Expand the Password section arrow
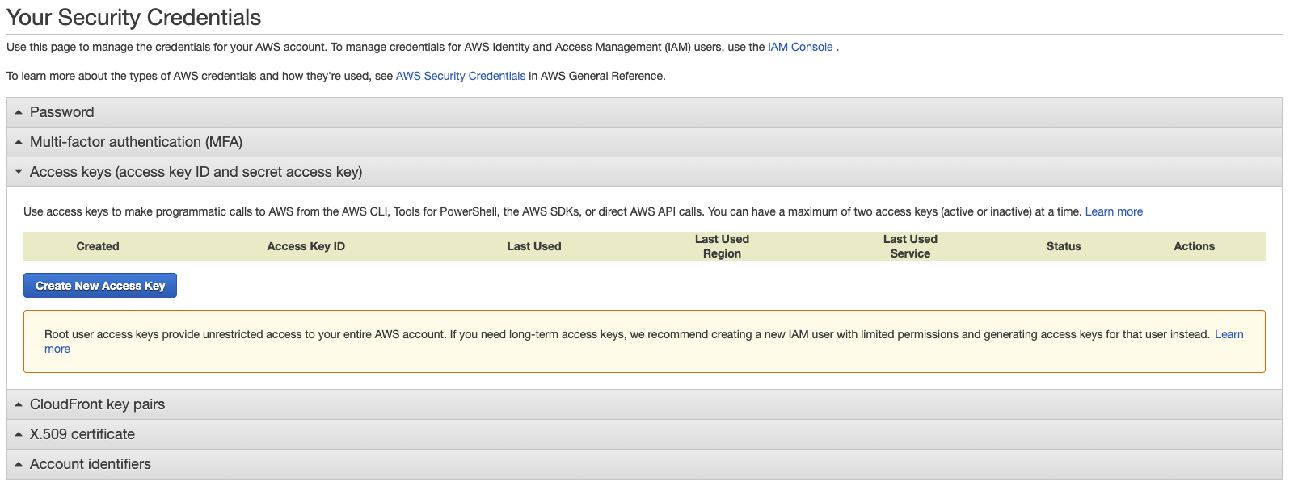 coord(19,112)
